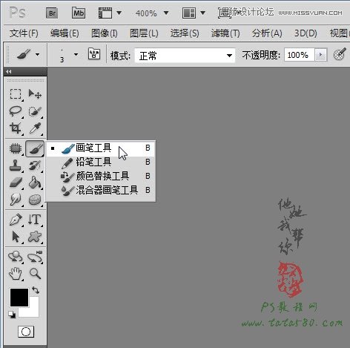
Task: Collapse the toolbox panel arrows
Action: tap(9, 72)
